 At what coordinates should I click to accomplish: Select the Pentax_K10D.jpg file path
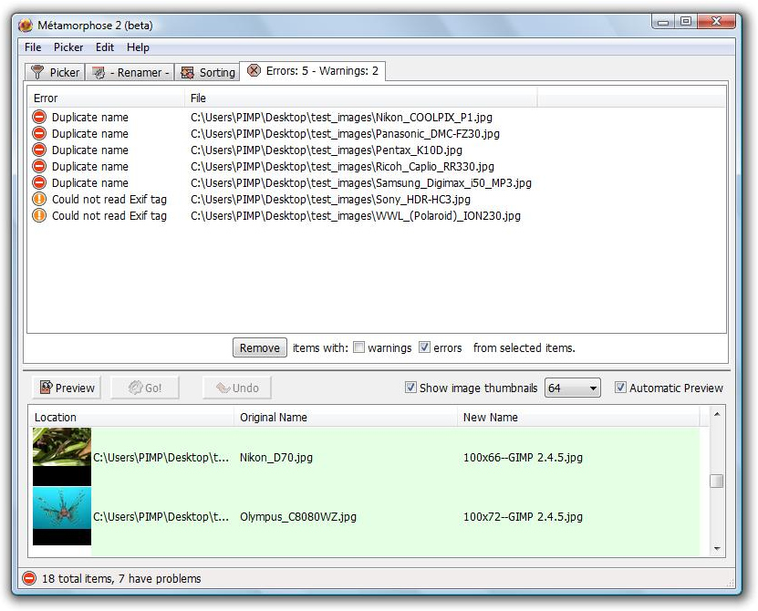[327, 150]
